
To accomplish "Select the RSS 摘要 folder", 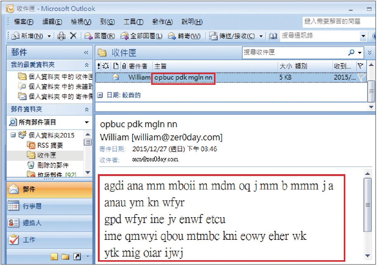I will 45,146.
